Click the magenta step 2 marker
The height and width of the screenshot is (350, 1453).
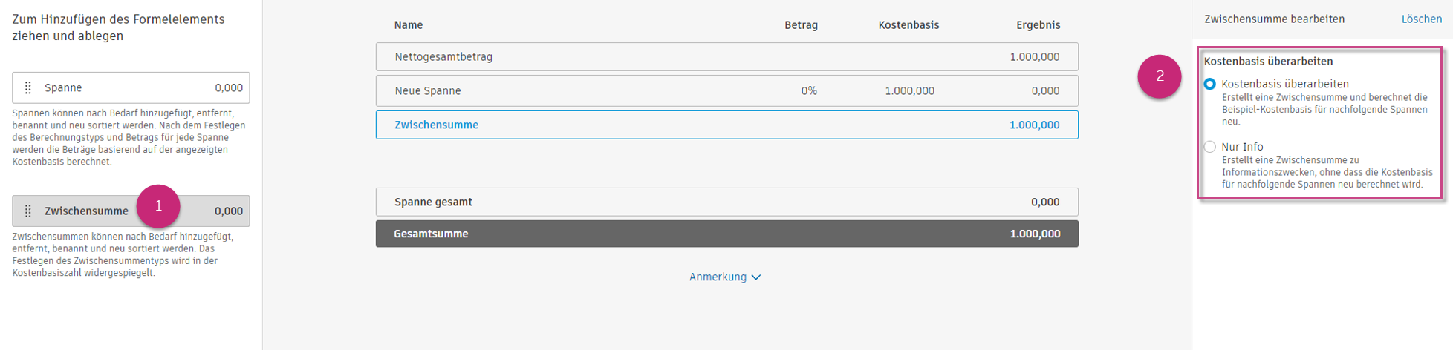[x=1159, y=76]
